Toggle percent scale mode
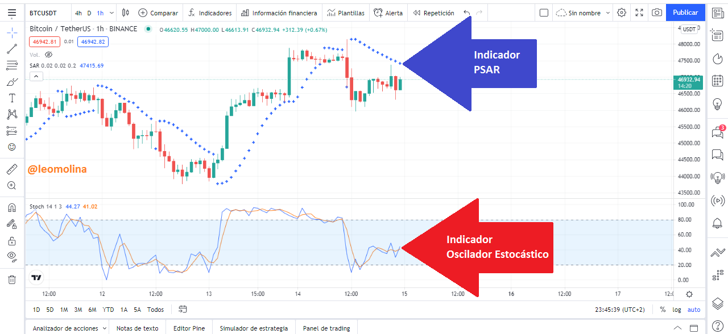 pos(663,310)
